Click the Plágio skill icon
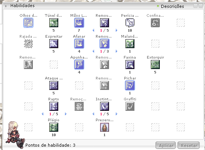 coord(54,127)
